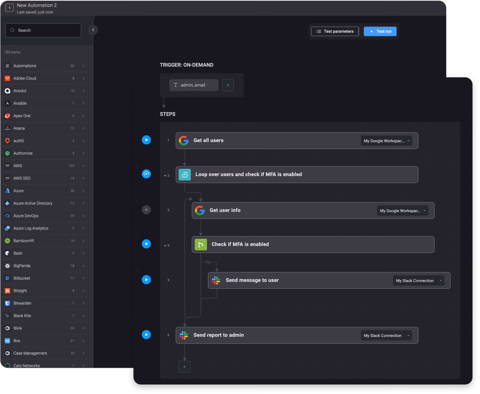Open the Bash integration row

[45, 253]
